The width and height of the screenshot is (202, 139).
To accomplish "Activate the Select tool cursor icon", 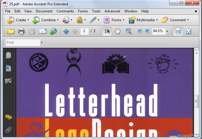I will click(x=107, y=31).
